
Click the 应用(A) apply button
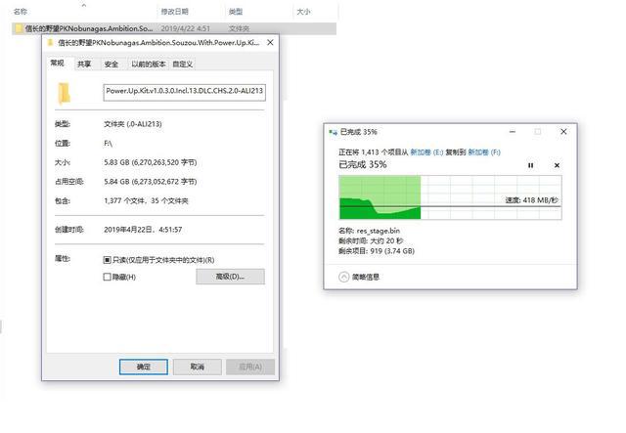[250, 367]
